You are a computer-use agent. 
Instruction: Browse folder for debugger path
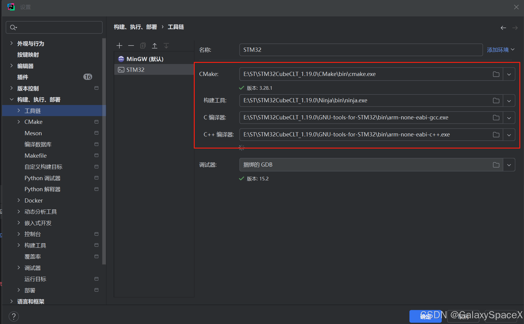point(496,165)
